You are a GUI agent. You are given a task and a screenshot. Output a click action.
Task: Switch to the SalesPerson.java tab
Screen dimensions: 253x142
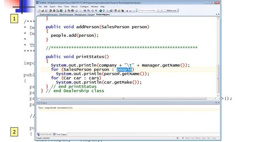pos(66,15)
